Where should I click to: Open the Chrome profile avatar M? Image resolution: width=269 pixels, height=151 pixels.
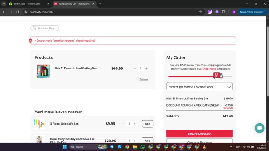coord(234,12)
